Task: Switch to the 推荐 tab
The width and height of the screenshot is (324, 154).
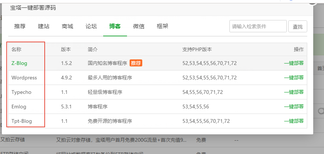Action: tap(20, 26)
